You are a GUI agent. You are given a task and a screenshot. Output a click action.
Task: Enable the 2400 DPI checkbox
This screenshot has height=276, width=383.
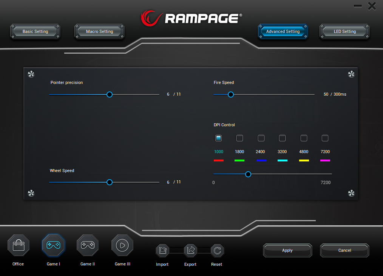[261, 138]
